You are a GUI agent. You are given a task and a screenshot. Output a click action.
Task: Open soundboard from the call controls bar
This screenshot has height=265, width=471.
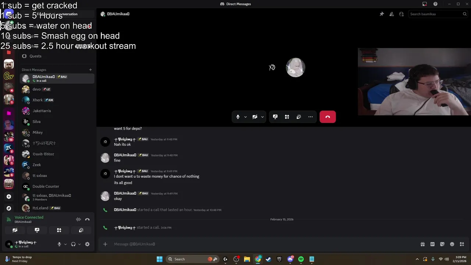tap(299, 117)
